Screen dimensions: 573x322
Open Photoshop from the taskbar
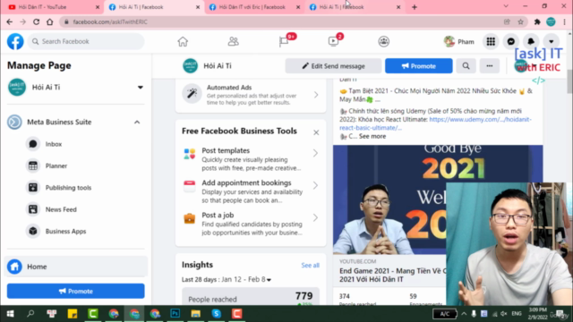(175, 314)
